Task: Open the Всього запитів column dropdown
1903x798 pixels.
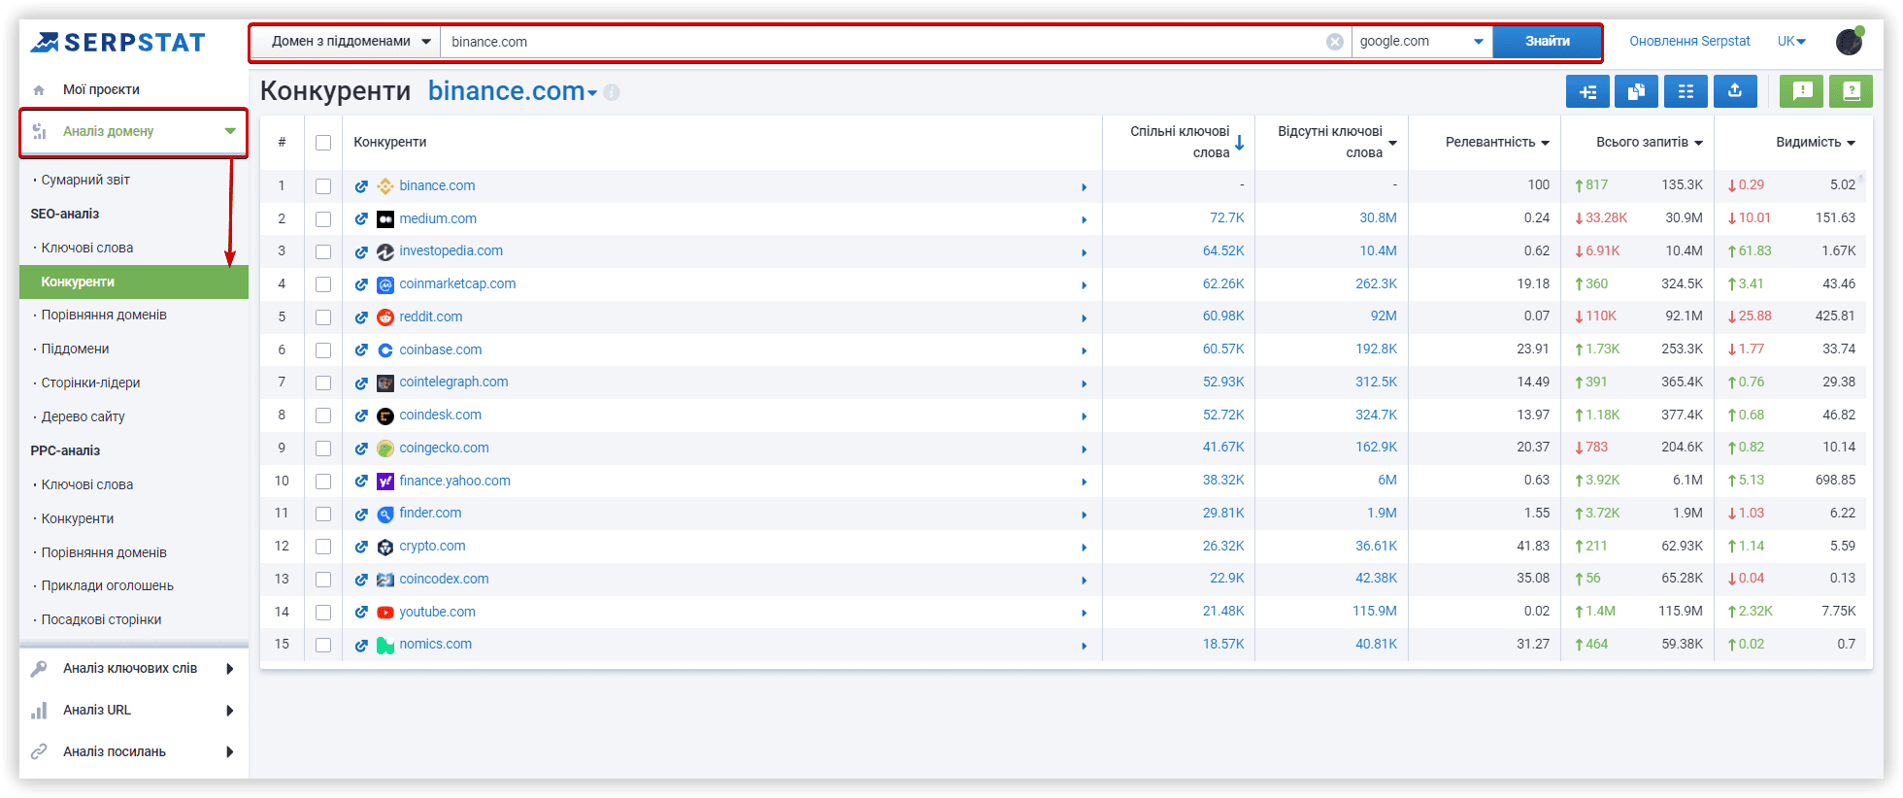Action: 1698,144
